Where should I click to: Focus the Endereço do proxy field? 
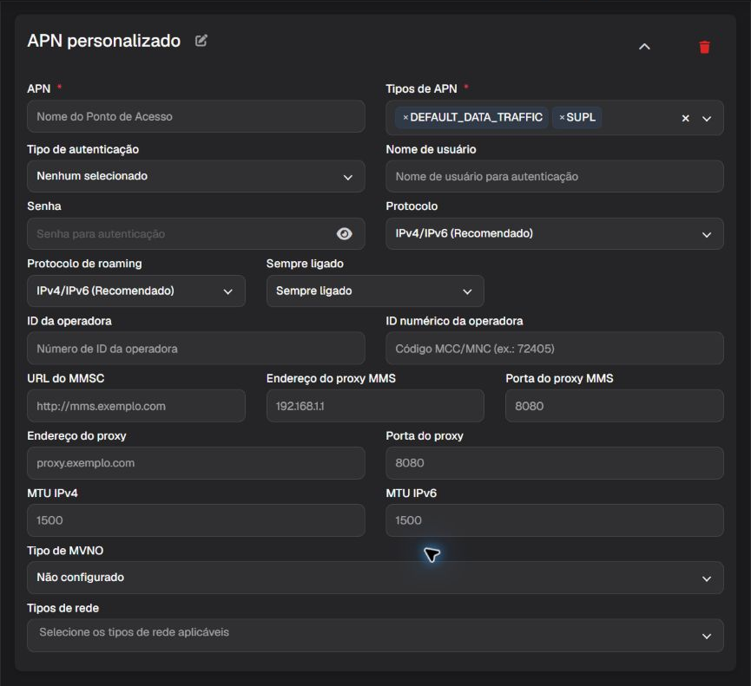(196, 463)
